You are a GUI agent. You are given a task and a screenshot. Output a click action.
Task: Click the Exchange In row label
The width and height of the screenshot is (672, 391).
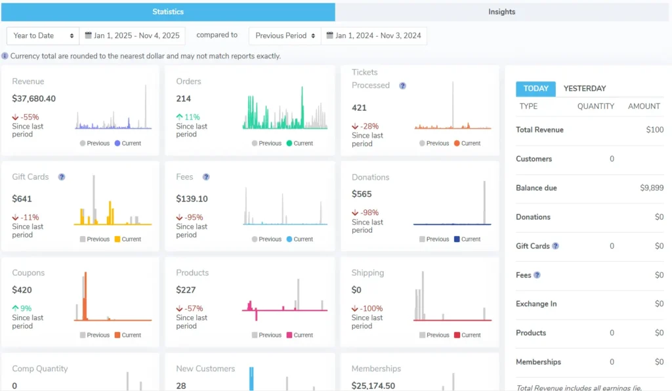(536, 304)
